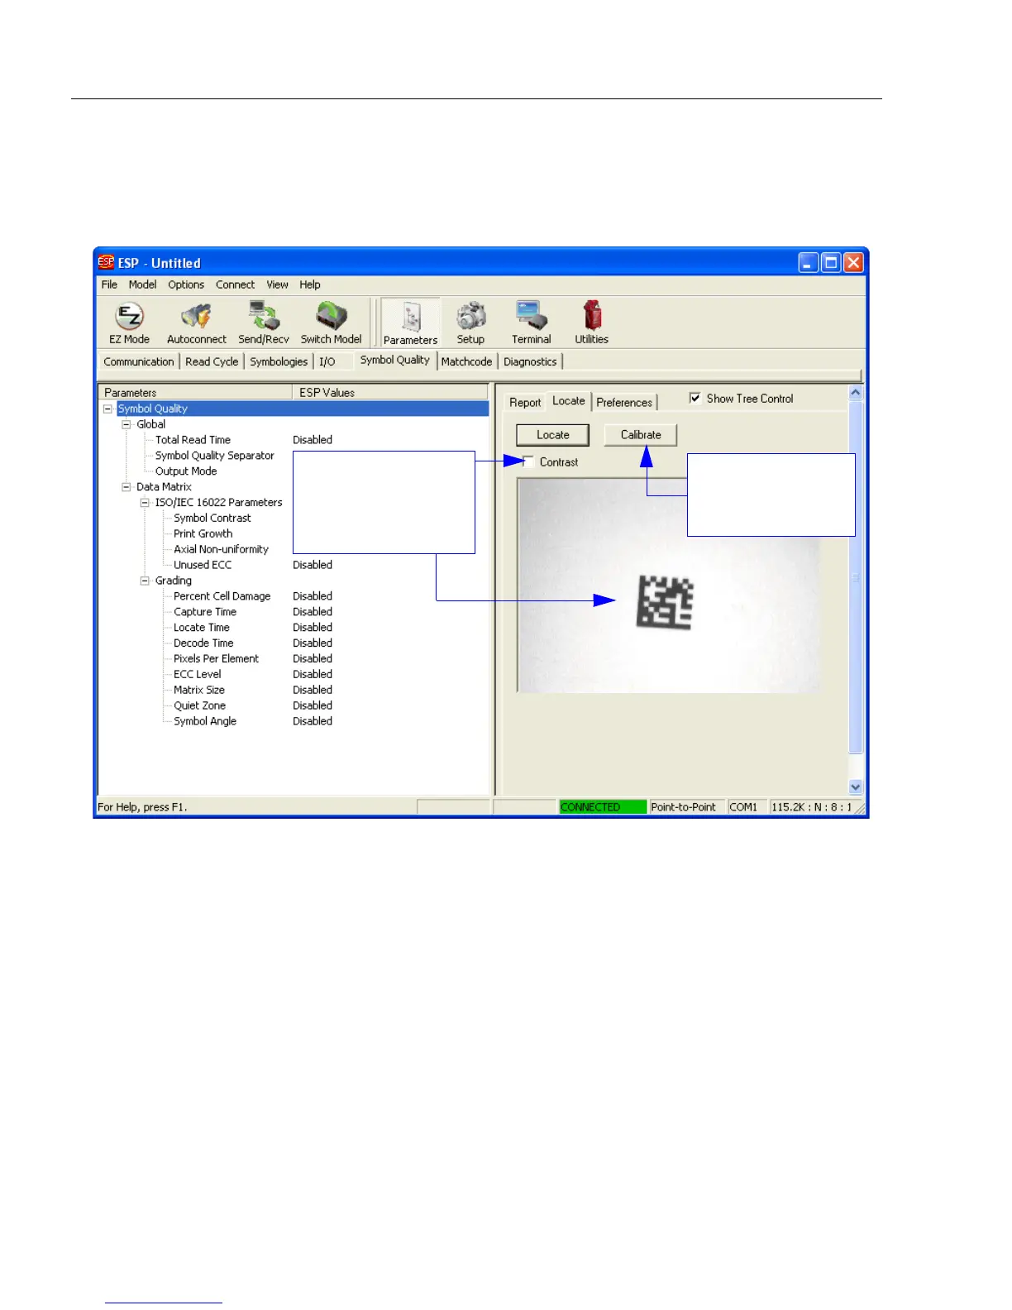1012x1310 pixels.
Task: Select Axial Non-uniformity parameter
Action: point(221,550)
